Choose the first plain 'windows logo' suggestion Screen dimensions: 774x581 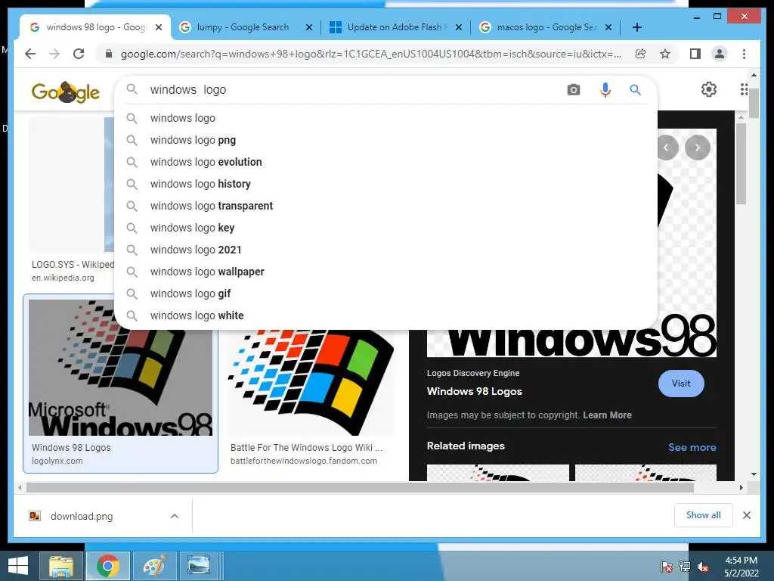coord(386,118)
